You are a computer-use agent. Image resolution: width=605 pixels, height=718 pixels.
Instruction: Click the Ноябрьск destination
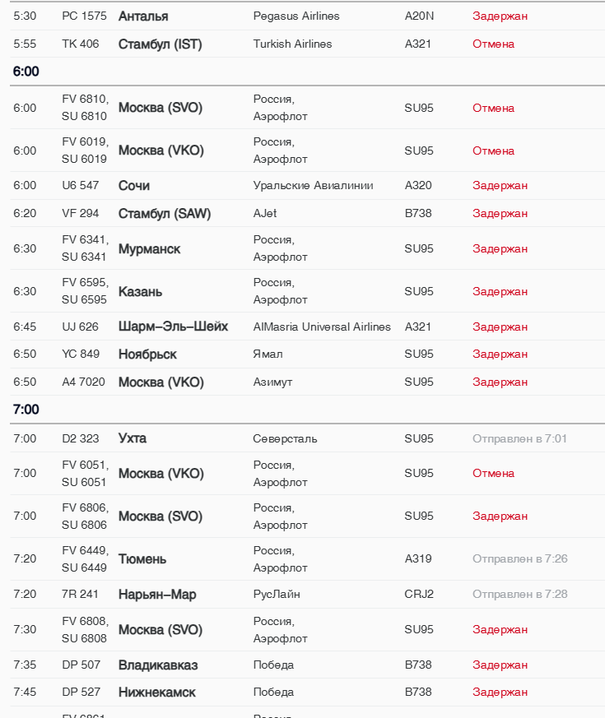148,354
